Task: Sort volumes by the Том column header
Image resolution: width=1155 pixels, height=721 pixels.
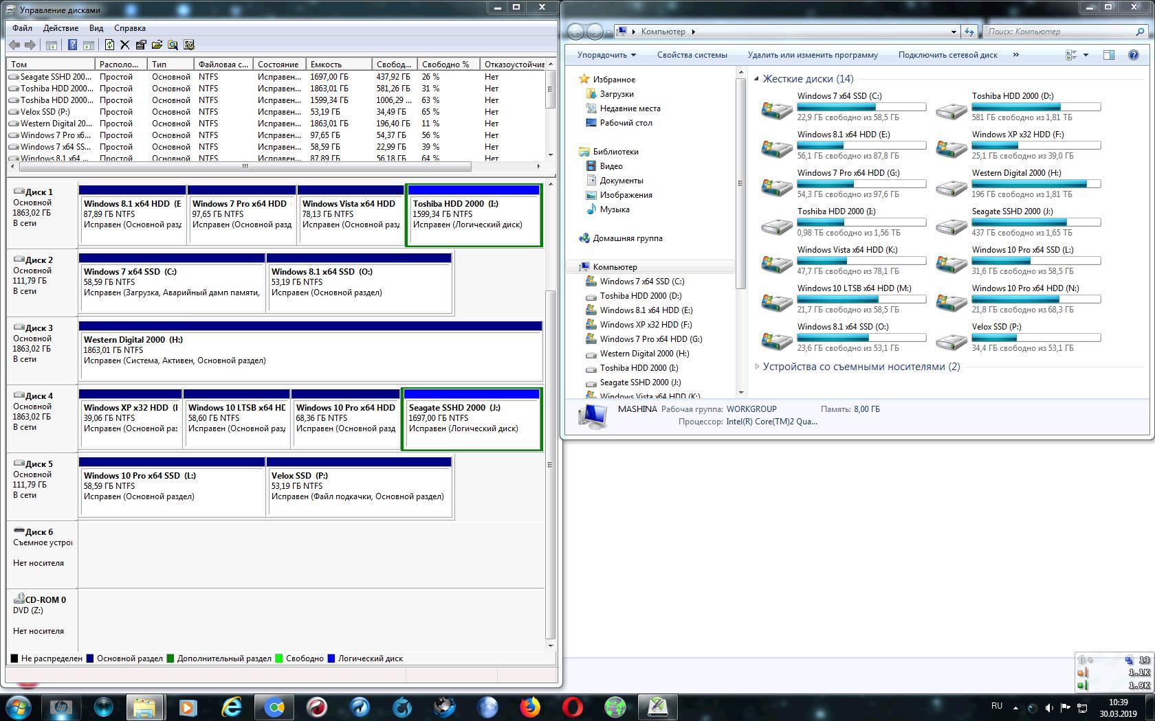Action: [51, 64]
